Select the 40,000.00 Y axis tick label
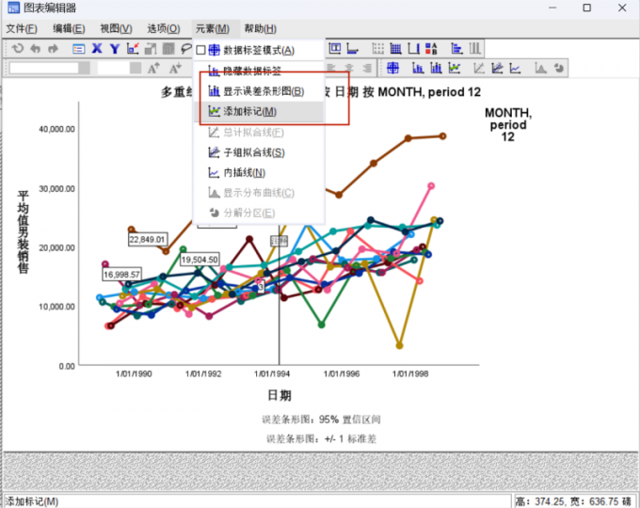Viewport: 640px width, 508px height. [x=56, y=129]
